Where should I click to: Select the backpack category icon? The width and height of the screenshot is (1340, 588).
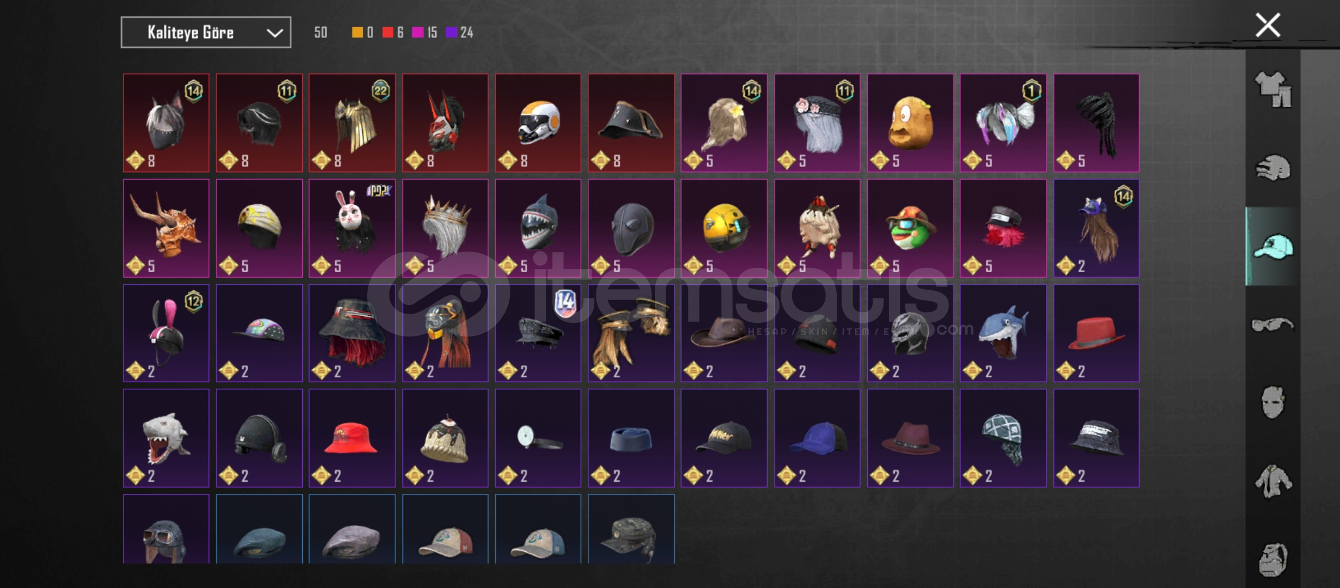1273,559
